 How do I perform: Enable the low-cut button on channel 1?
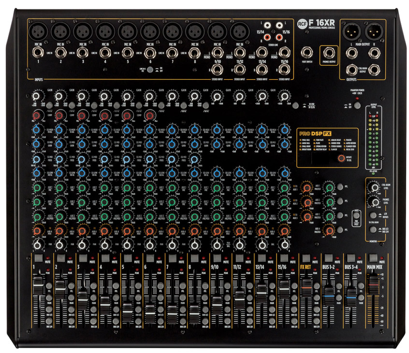point(49,106)
